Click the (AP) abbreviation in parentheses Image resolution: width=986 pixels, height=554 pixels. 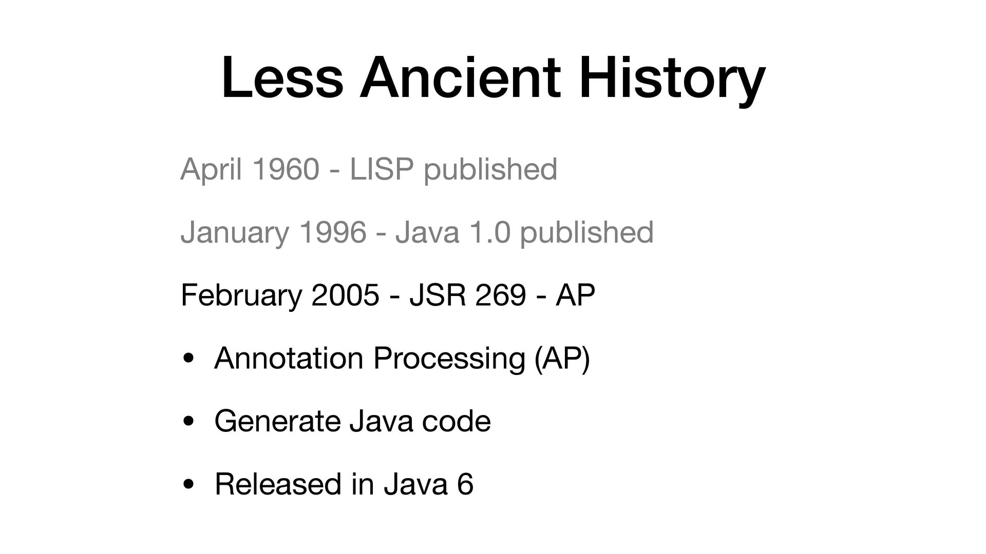[x=562, y=358]
